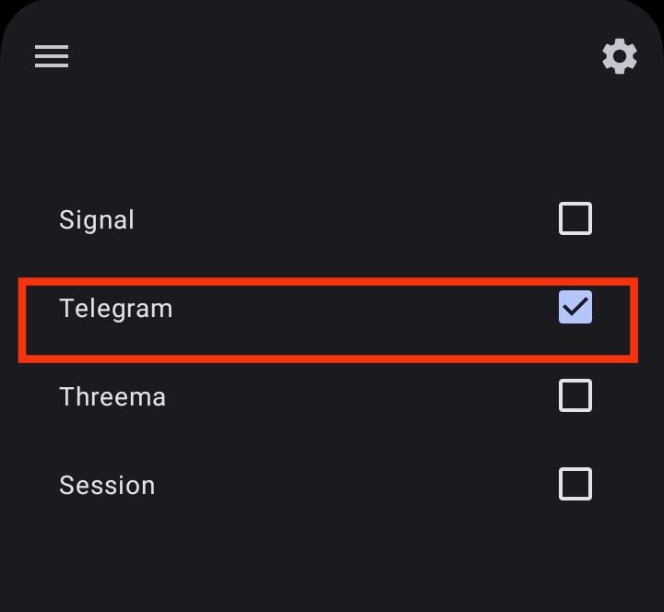This screenshot has width=664, height=612.
Task: Select the empty box beside Signal
Action: [575, 219]
